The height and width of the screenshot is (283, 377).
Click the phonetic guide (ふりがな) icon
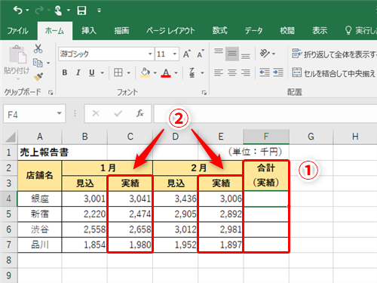pos(192,72)
